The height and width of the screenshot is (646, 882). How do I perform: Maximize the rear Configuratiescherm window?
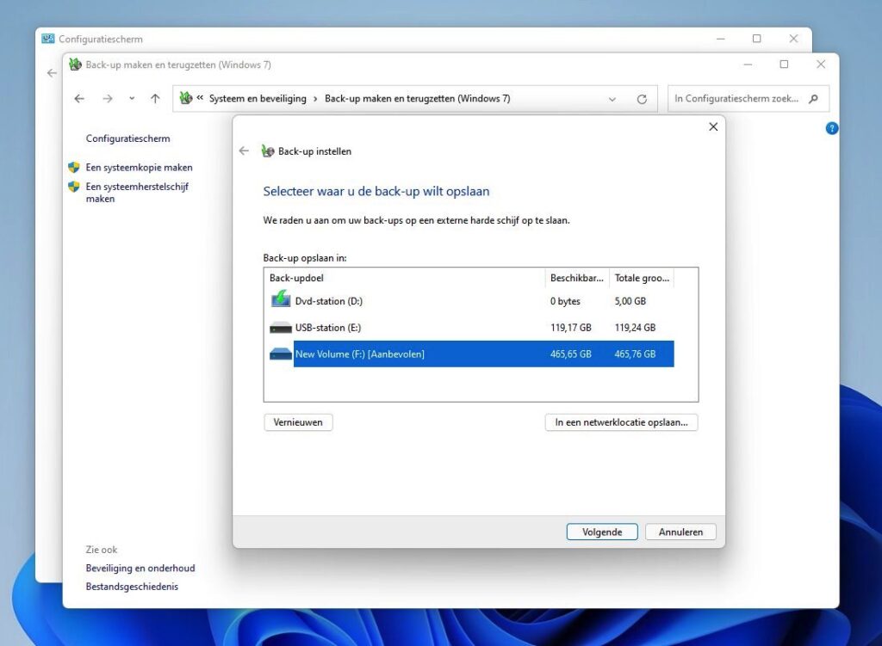[x=756, y=39]
